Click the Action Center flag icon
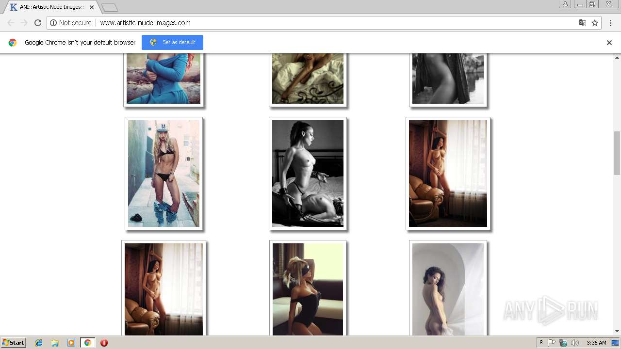The height and width of the screenshot is (349, 621). 552,343
